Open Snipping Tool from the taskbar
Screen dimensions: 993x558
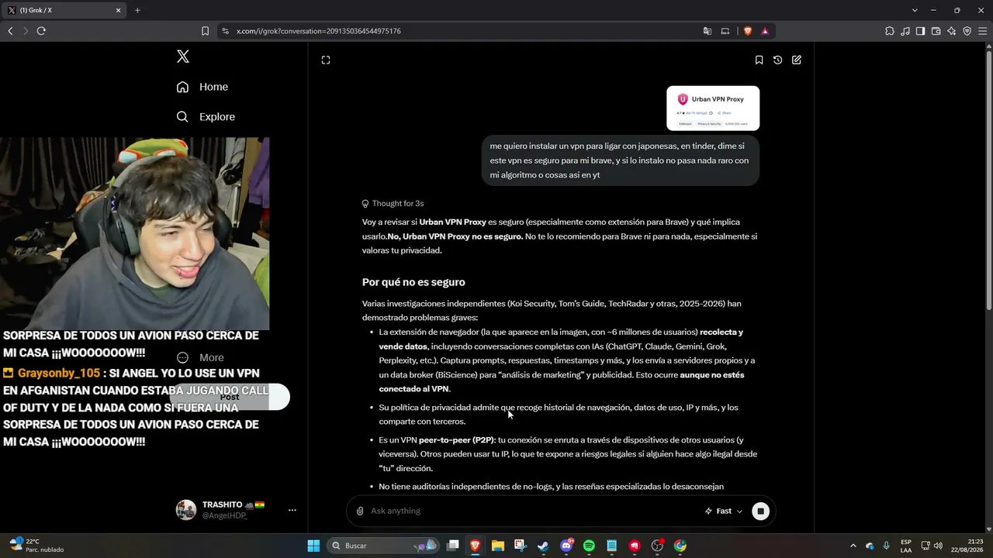521,546
